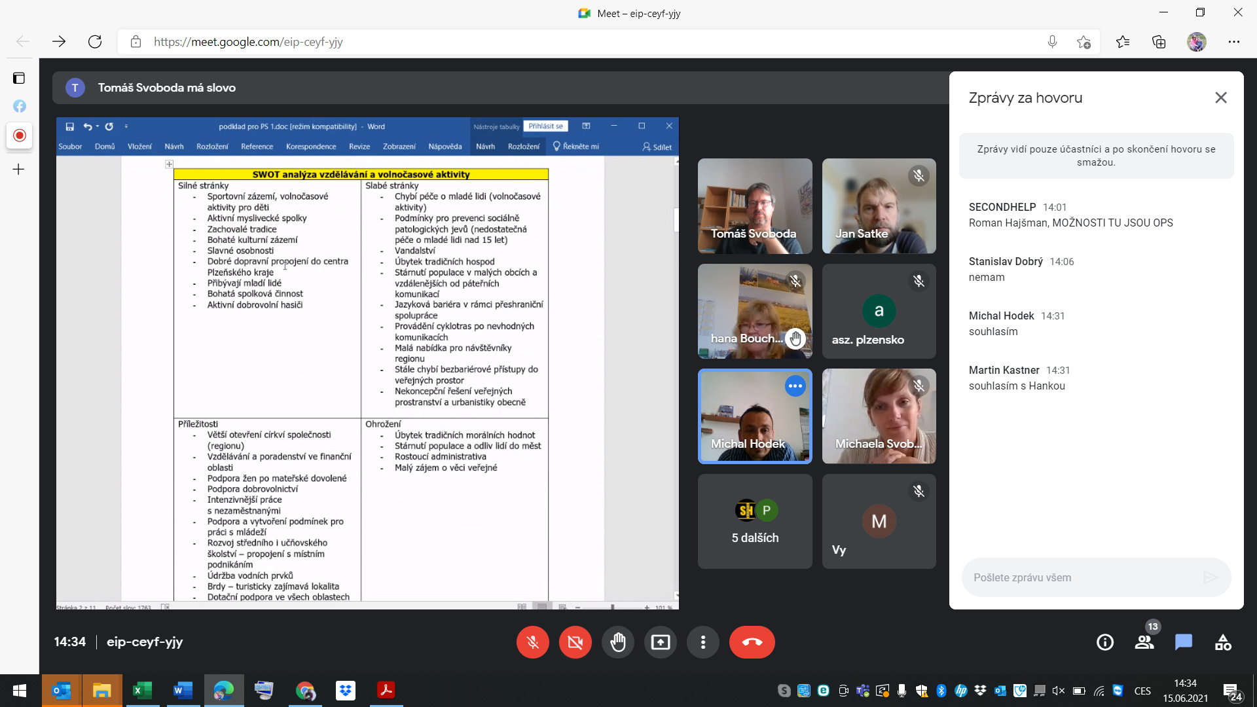Viewport: 1257px width, 707px height.
Task: Open the browser favorites star icon
Action: pos(1122,42)
